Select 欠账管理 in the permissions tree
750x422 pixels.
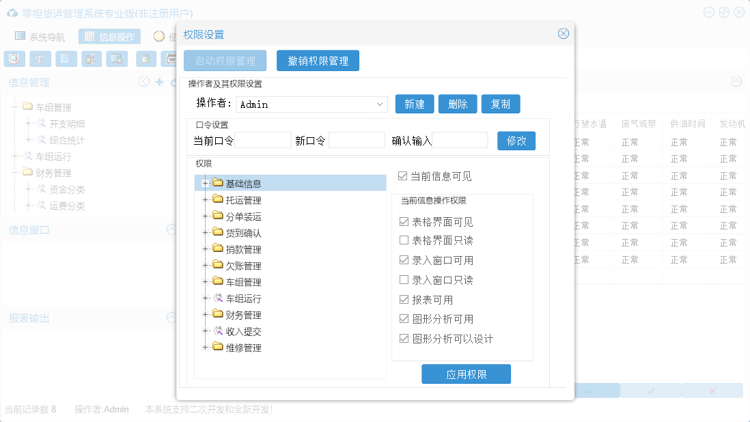tap(243, 266)
